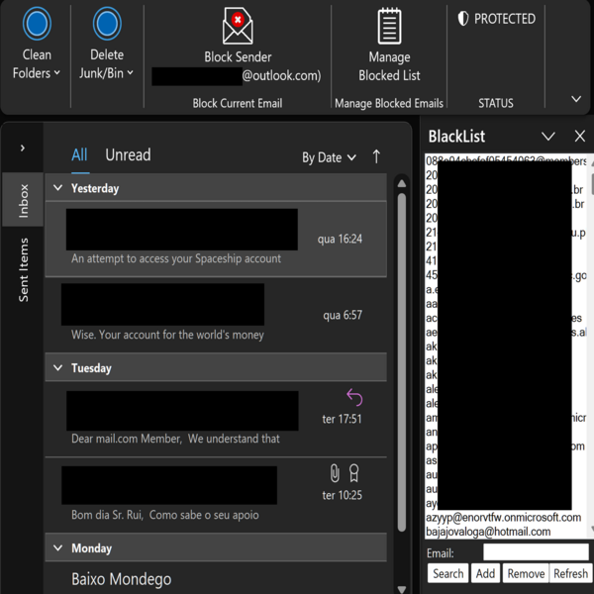Select azyyp@enorvtfw.onmicrosoft.com in the blacklist
This screenshot has height=594, width=594.
coord(504,517)
